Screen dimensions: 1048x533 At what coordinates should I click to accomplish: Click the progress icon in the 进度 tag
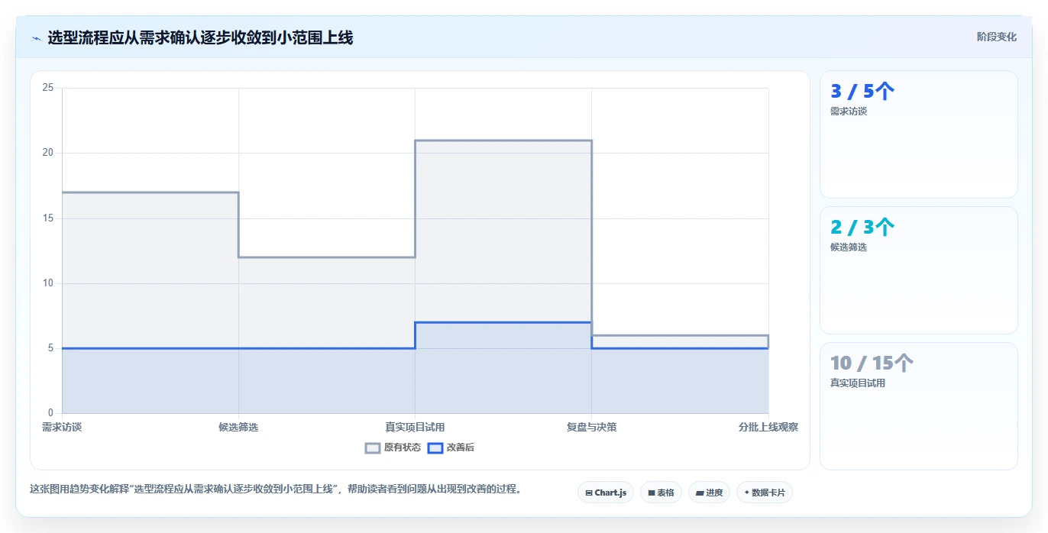pos(700,493)
